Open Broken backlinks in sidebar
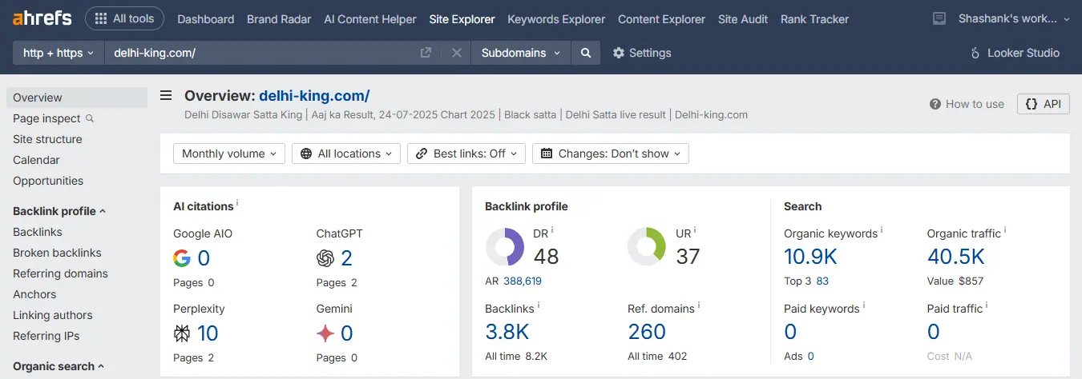This screenshot has width=1082, height=379. 57,253
